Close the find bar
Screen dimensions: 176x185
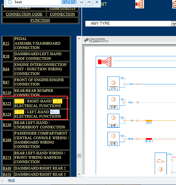pyautogui.click(x=97, y=2)
